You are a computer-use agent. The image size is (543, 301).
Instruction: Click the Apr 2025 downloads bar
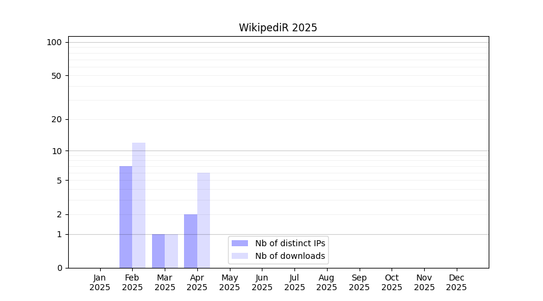coord(203,220)
